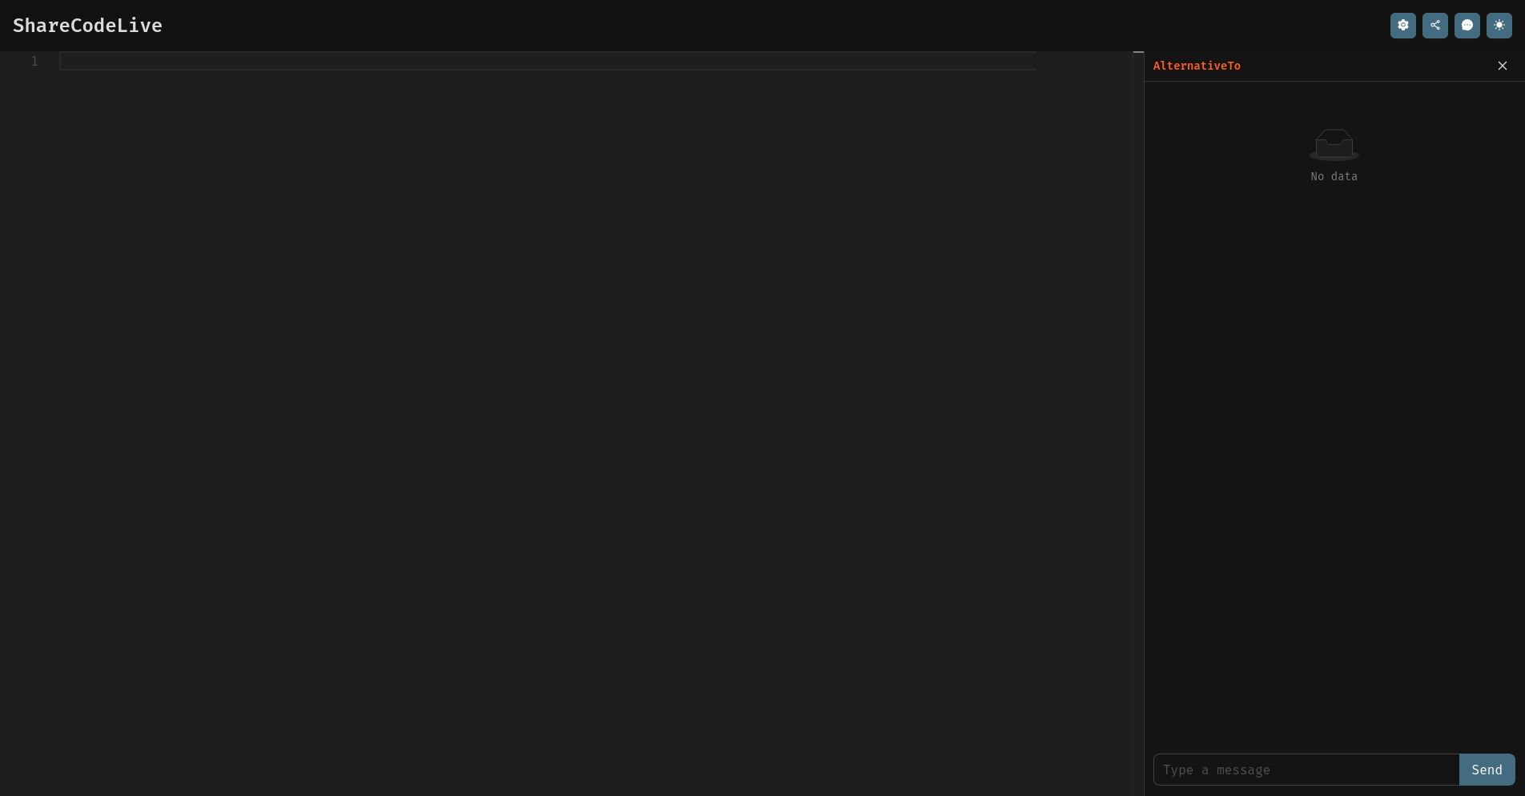The height and width of the screenshot is (796, 1525).
Task: Focus the 'Type a message' field
Action: [1306, 770]
